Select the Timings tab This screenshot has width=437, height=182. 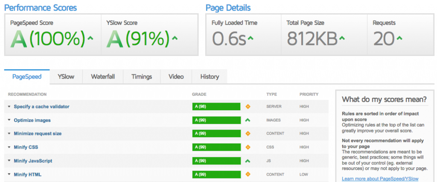142,76
